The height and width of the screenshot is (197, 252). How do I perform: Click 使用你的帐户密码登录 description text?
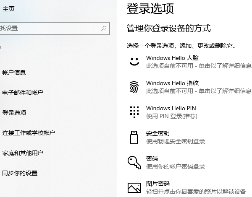click(176, 166)
